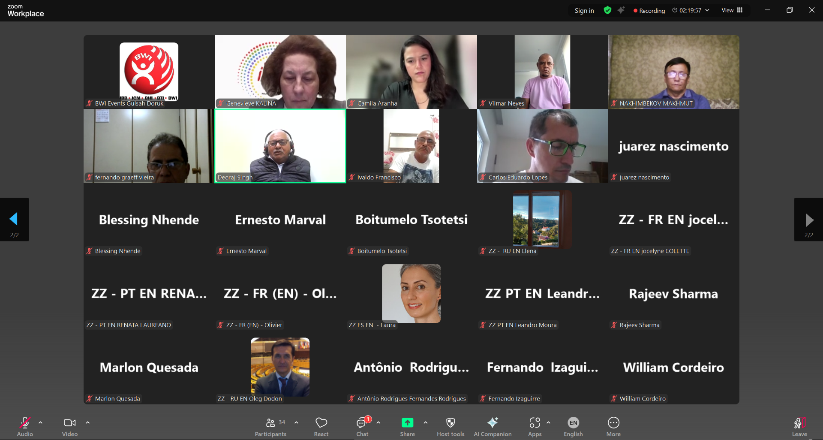The image size is (823, 440).
Task: Toggle the Participants panel
Action: 270,426
